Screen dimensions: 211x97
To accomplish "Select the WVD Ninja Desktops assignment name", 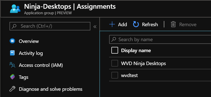I will coord(143,63).
